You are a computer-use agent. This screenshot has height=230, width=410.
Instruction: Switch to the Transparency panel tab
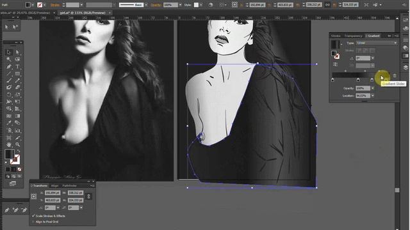pyautogui.click(x=353, y=36)
